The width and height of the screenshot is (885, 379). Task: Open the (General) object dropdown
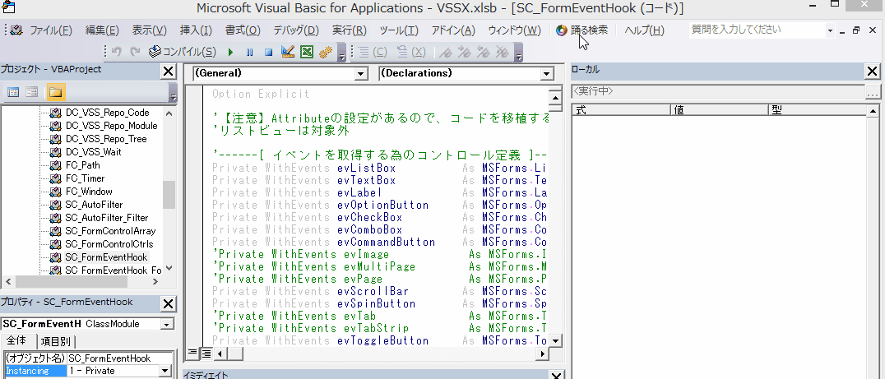360,74
